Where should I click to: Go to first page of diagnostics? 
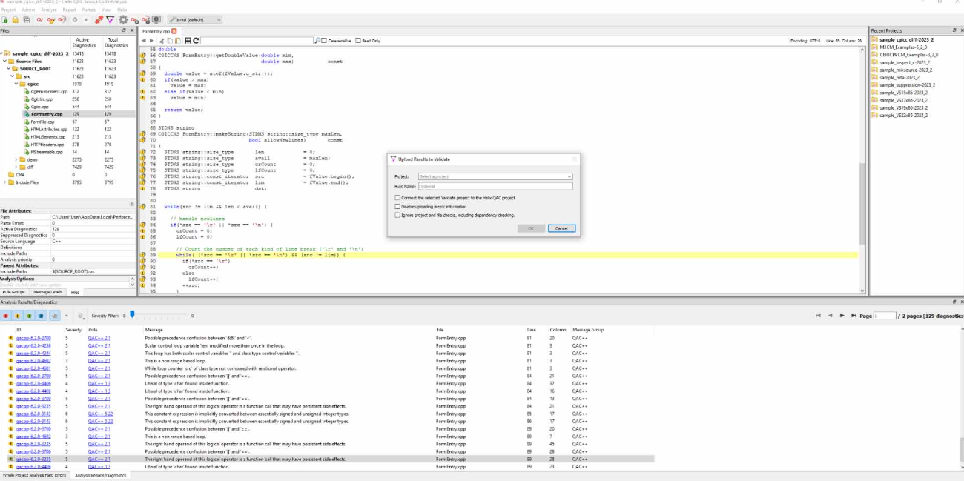tap(818, 316)
